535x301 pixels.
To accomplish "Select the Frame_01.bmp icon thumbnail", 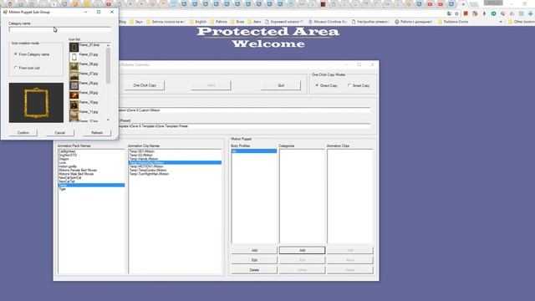I will pos(74,47).
